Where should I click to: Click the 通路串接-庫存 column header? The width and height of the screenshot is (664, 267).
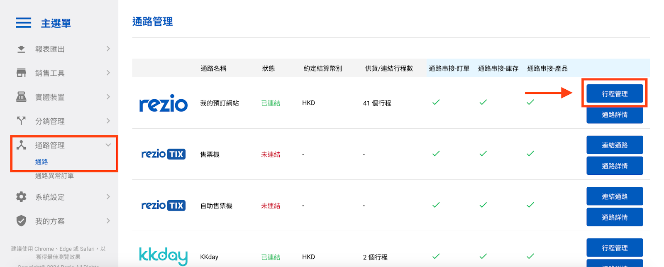(498, 69)
